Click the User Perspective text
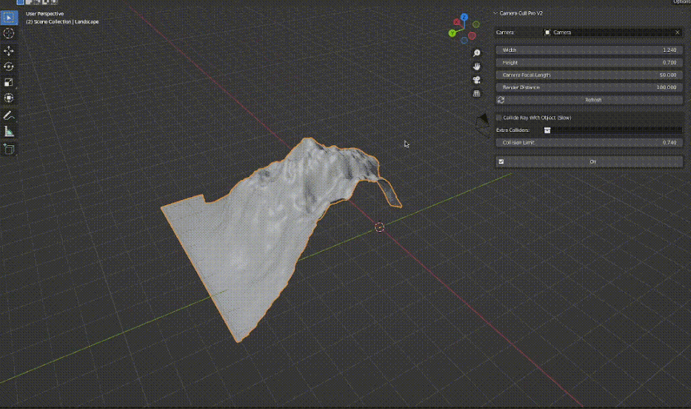Image resolution: width=691 pixels, height=409 pixels. [44, 13]
